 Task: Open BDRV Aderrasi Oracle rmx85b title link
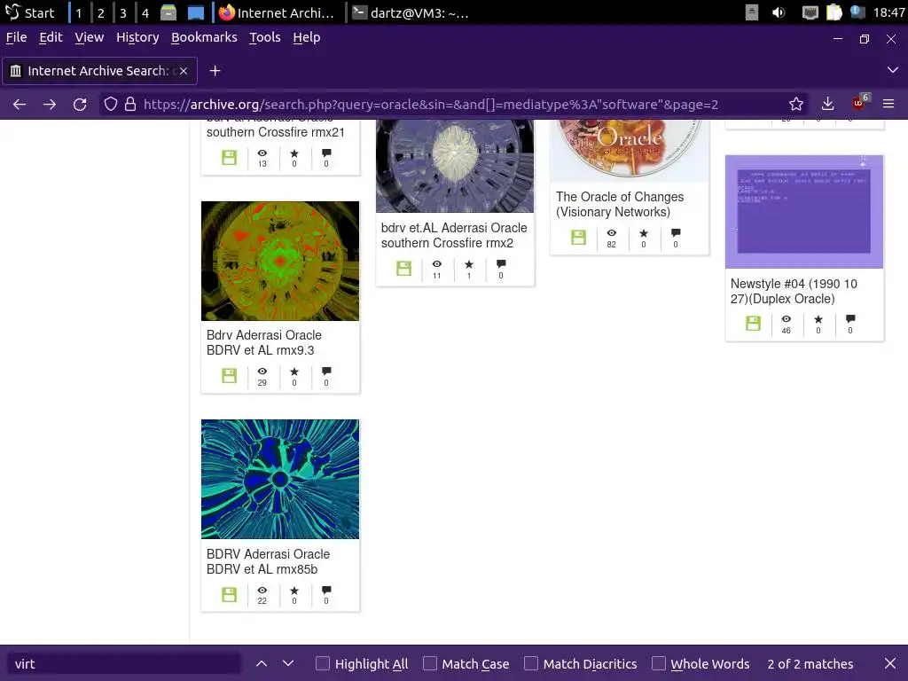pyautogui.click(x=268, y=561)
